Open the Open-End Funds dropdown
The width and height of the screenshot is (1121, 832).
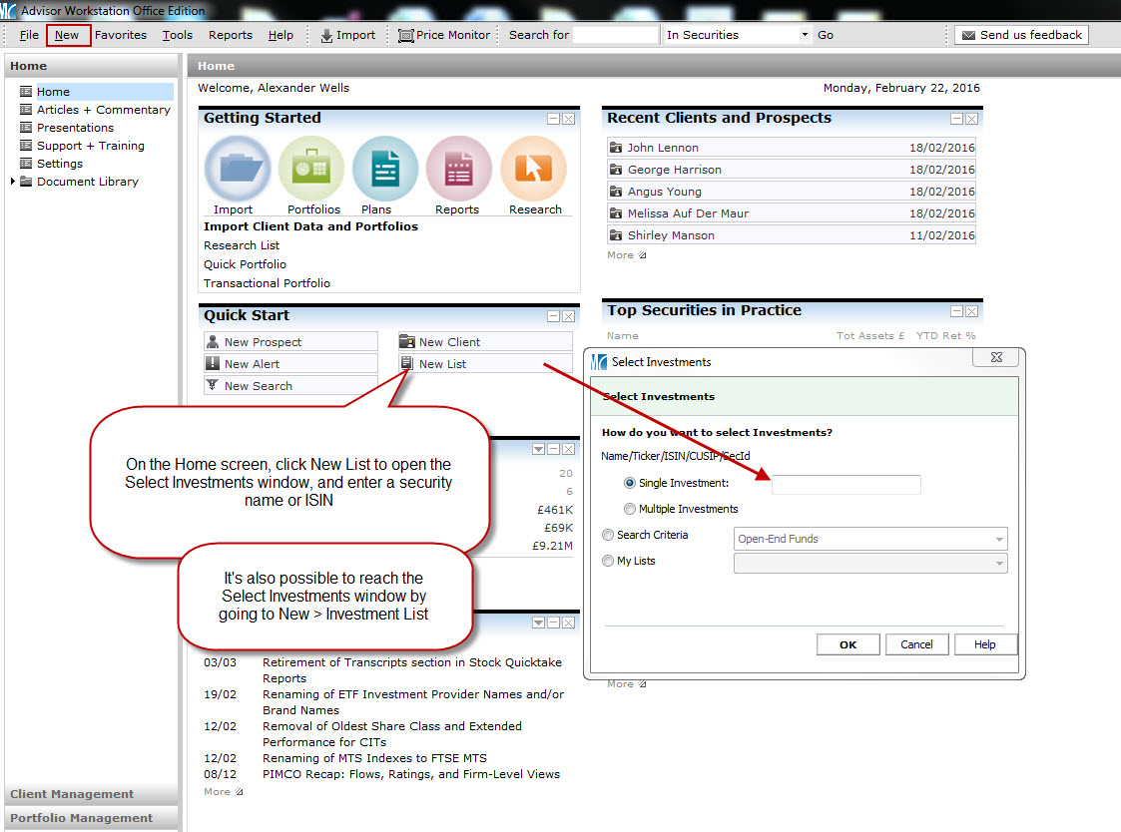click(x=869, y=539)
